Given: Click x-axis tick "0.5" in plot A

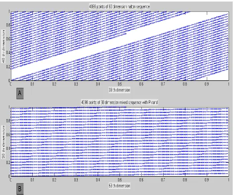Looking at the screenshot, I should [119, 84].
